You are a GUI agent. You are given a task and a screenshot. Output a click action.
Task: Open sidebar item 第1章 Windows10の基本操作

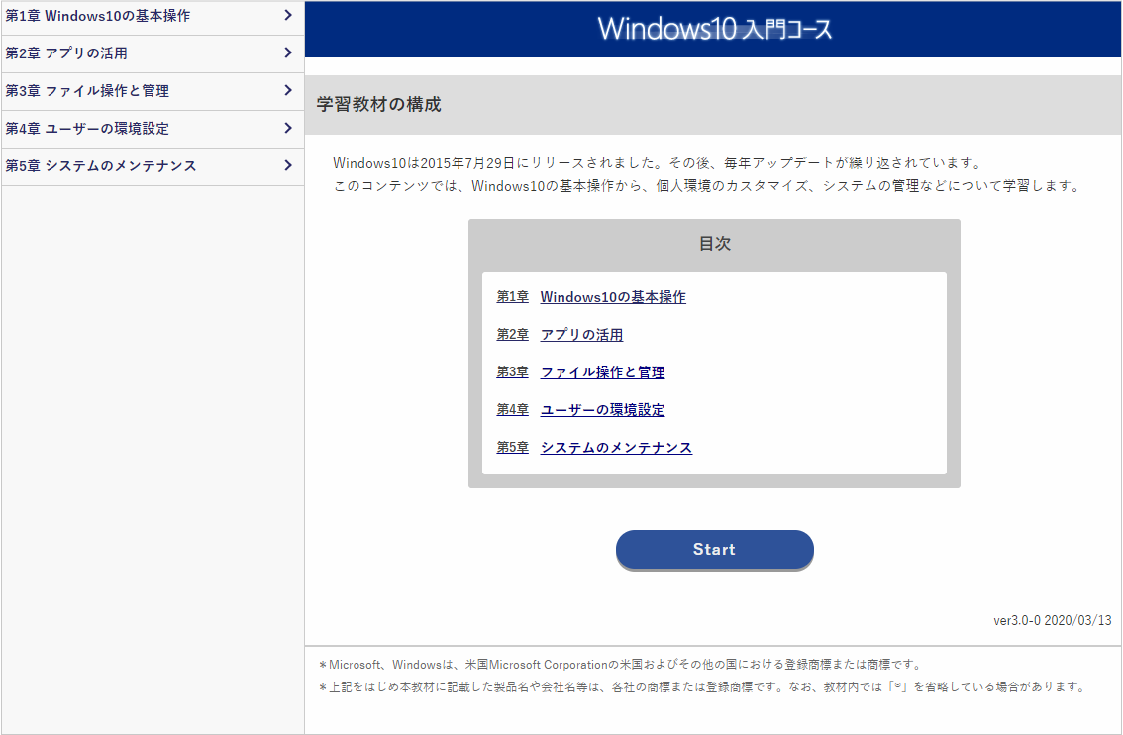pos(153,16)
